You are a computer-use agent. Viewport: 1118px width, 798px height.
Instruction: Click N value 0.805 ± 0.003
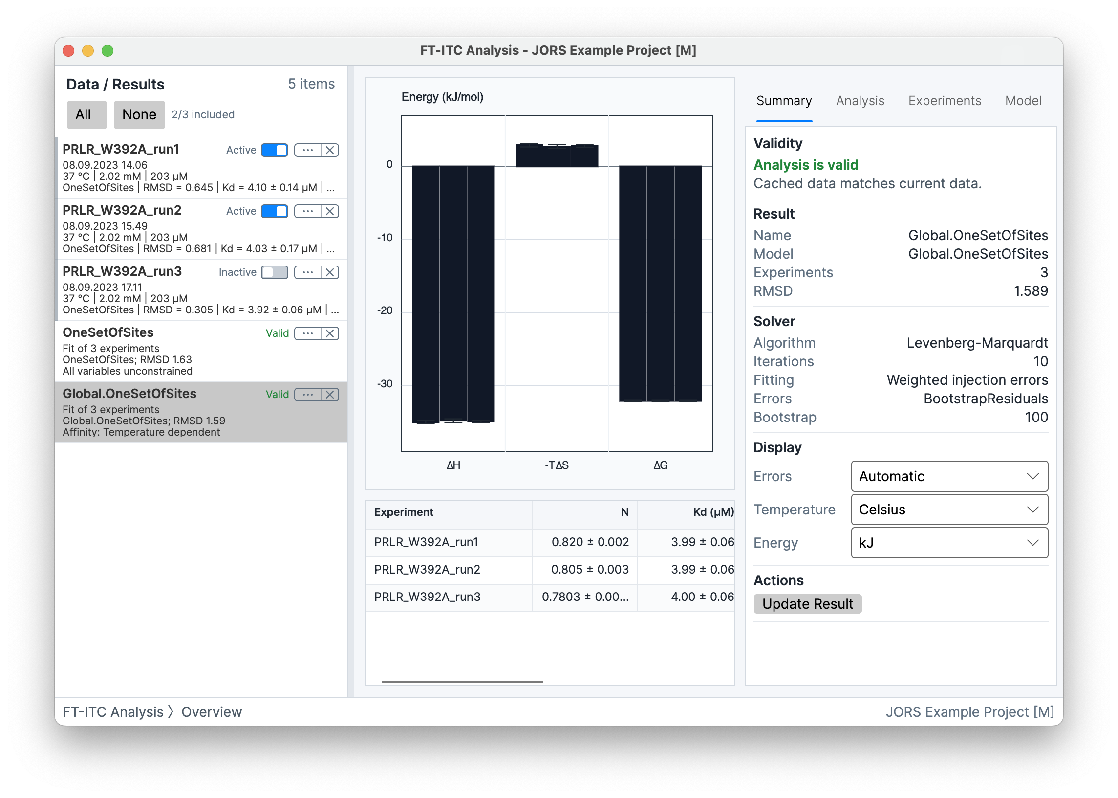pos(590,570)
